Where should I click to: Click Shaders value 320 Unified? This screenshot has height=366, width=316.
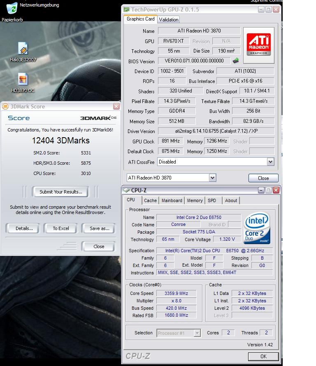pyautogui.click(x=181, y=91)
